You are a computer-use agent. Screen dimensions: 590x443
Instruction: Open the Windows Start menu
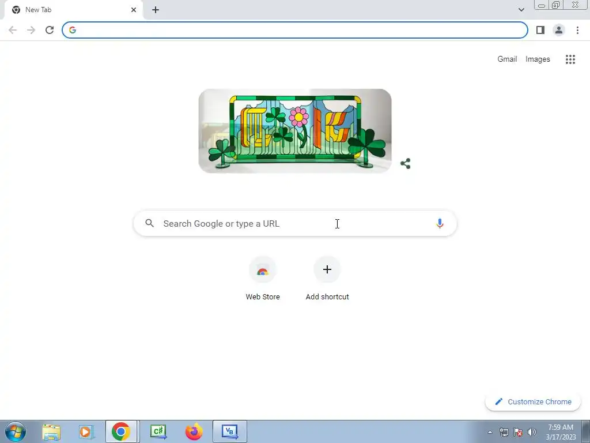(16, 431)
